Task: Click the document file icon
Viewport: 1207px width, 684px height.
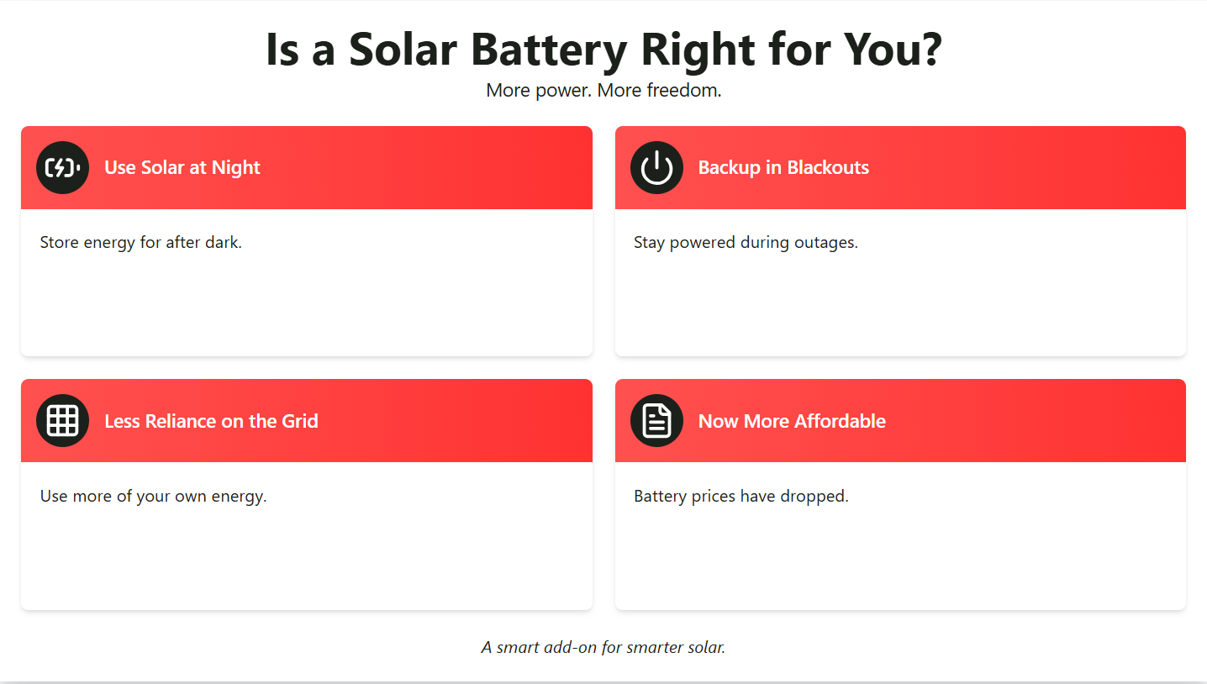Action: (x=656, y=421)
